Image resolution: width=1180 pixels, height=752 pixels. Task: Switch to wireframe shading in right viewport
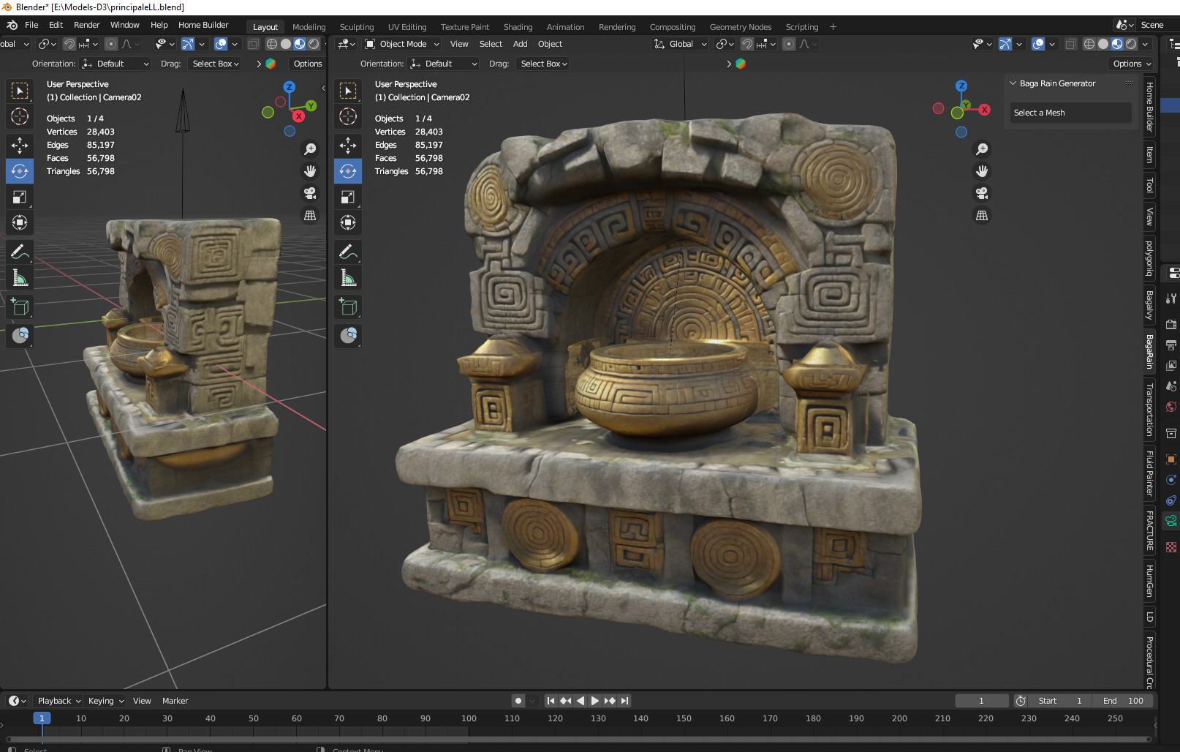[1089, 44]
